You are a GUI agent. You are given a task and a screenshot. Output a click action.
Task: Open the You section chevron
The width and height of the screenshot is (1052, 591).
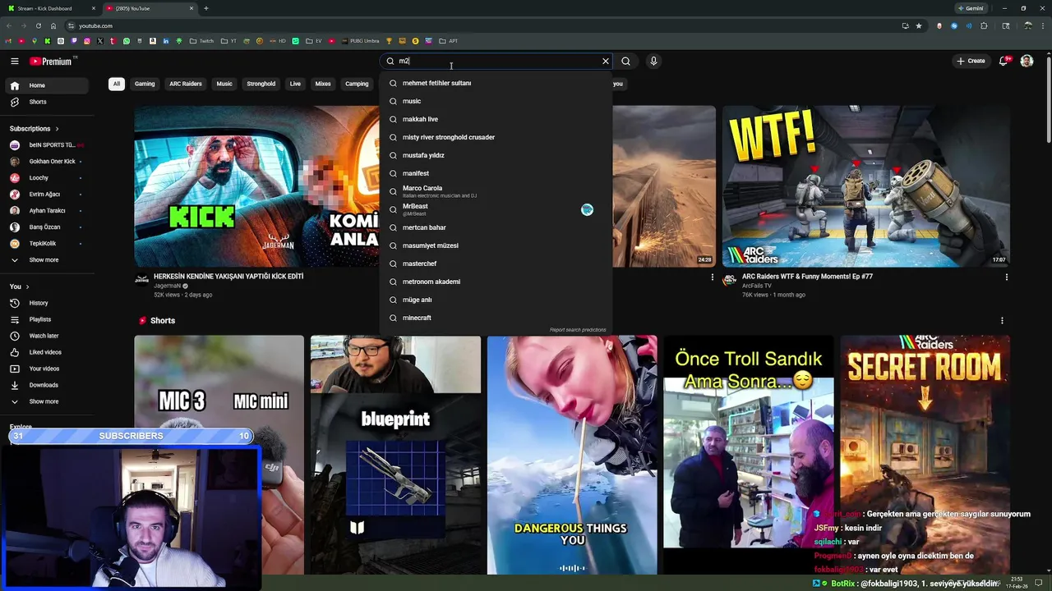[27, 286]
